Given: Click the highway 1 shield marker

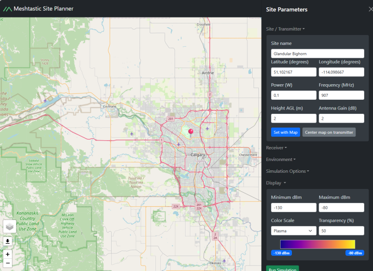Looking at the screenshot, I should coord(162,140).
